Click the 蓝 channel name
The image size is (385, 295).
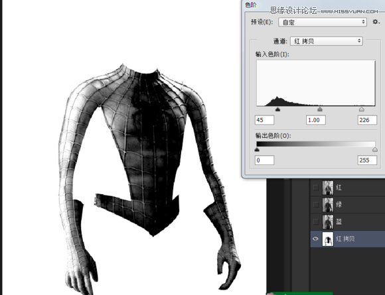coord(339,221)
